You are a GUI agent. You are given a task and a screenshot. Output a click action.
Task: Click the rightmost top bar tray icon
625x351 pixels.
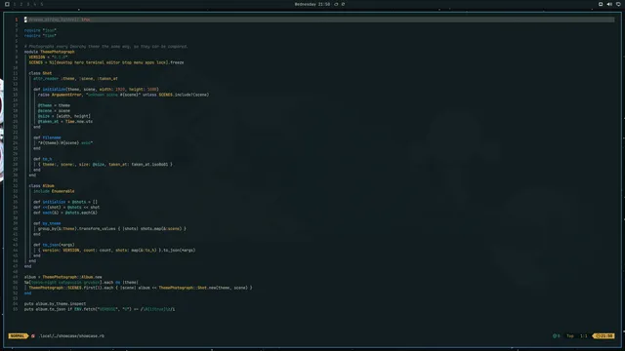click(x=618, y=4)
